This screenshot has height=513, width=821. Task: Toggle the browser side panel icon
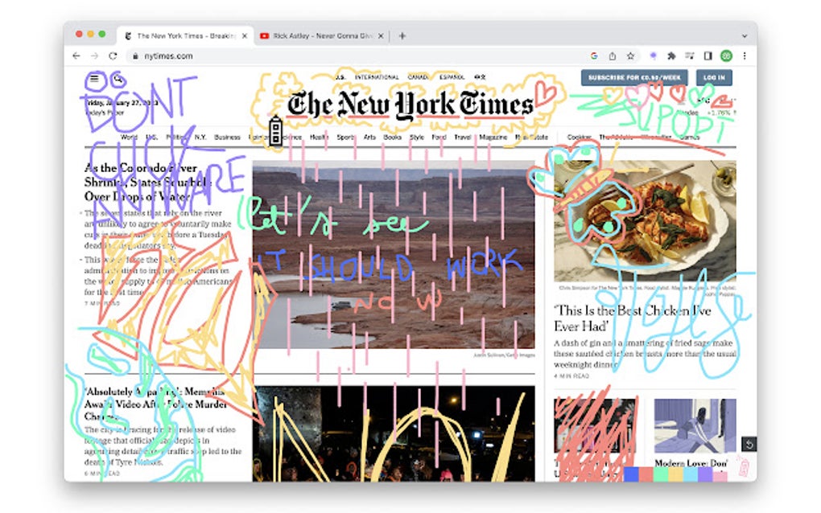(708, 56)
